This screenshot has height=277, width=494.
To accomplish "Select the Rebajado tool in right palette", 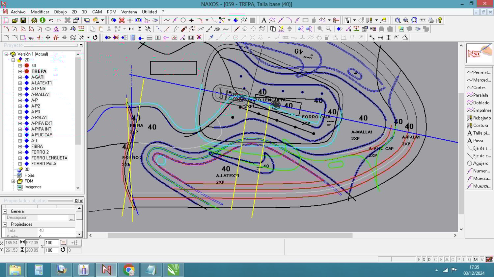I will coord(479,118).
